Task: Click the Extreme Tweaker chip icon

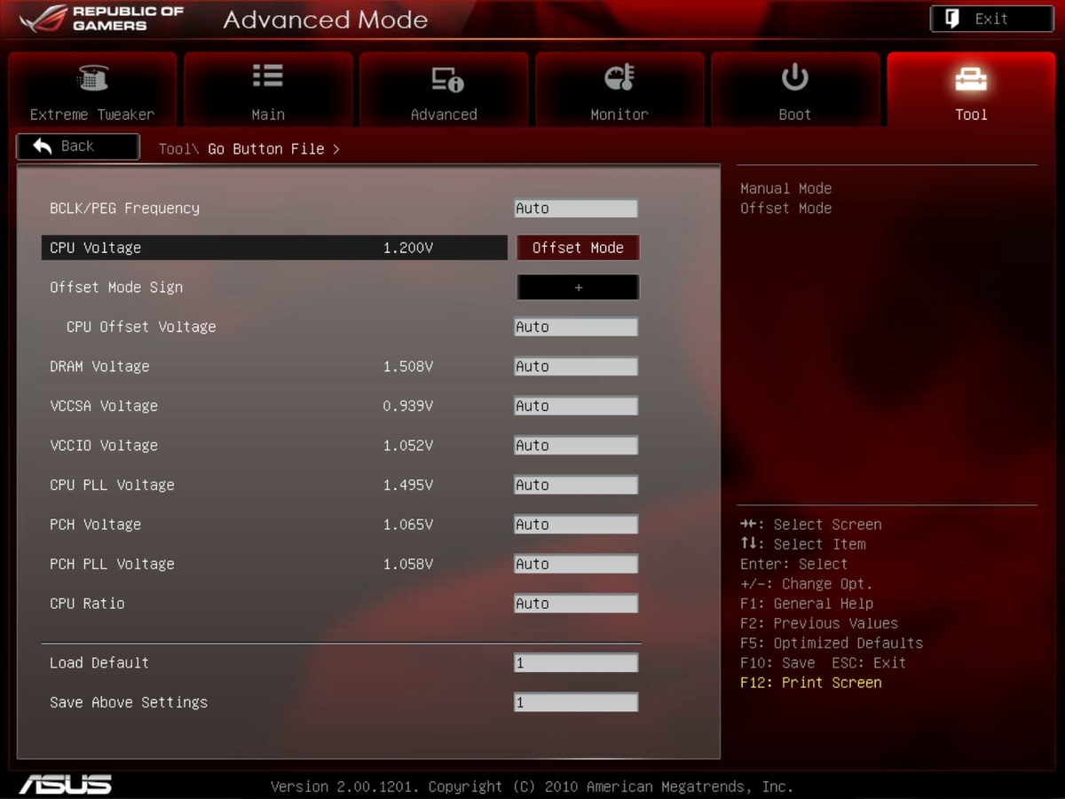Action: click(x=92, y=78)
